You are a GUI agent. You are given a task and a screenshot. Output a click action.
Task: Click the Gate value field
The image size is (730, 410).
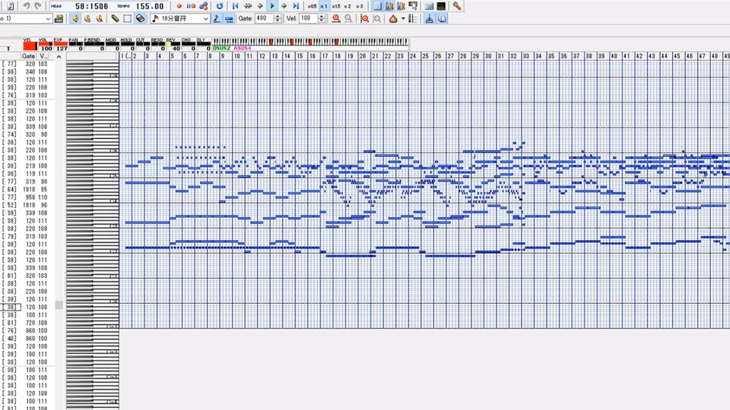pos(264,18)
